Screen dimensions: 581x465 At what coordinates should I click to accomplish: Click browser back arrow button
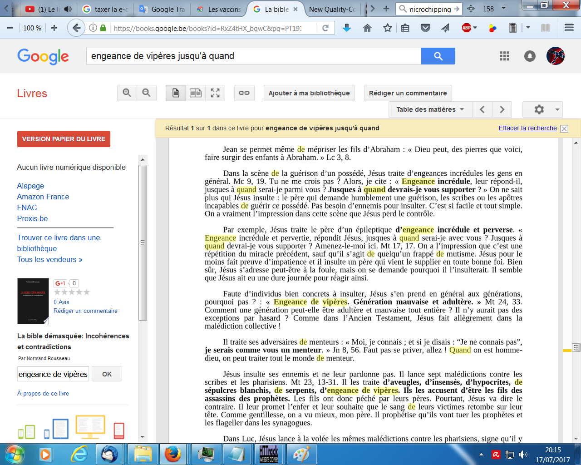(x=77, y=28)
